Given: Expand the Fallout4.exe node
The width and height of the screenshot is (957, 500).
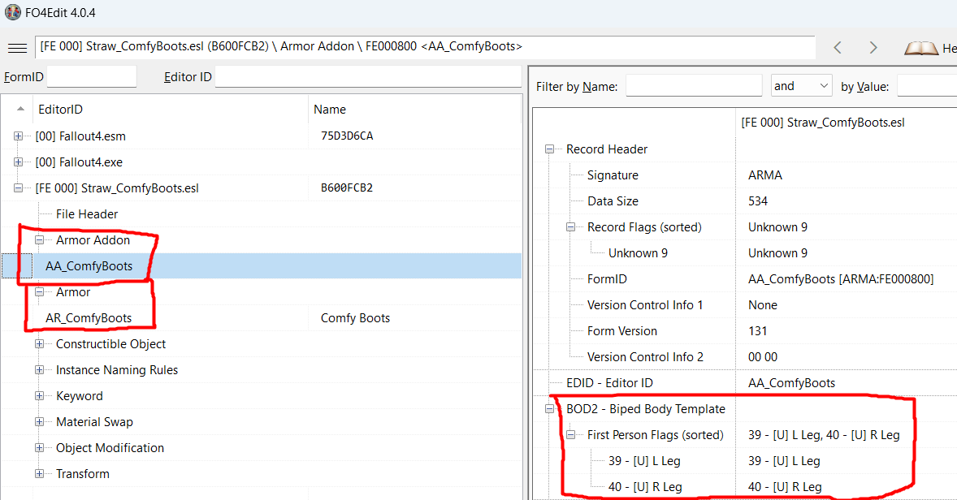Looking at the screenshot, I should tap(19, 162).
